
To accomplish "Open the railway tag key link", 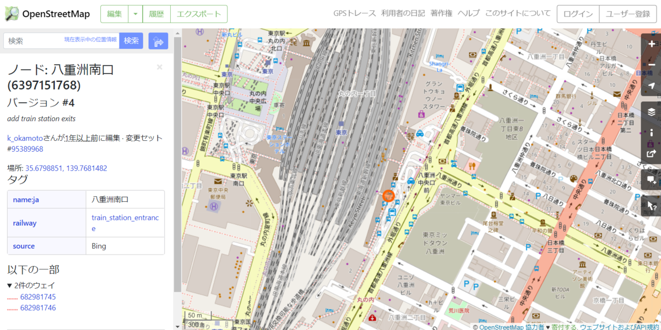I will tap(25, 223).
